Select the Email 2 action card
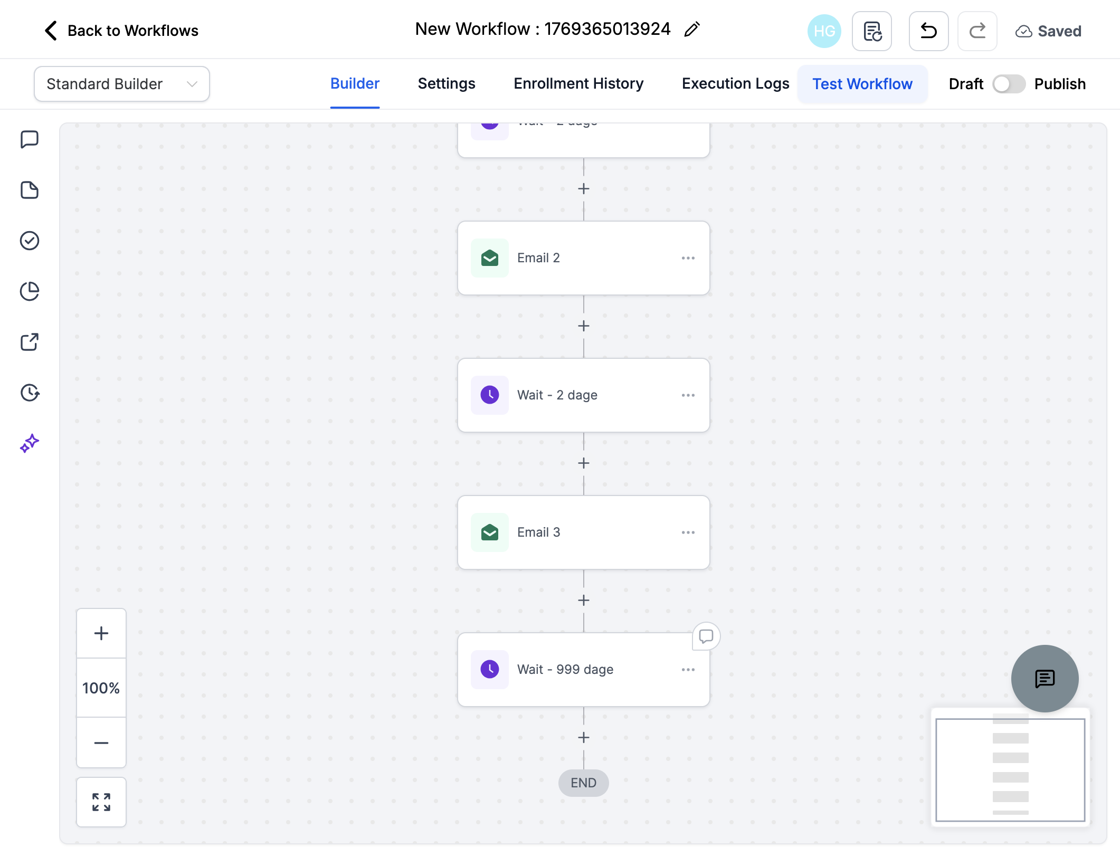1120x857 pixels. point(583,258)
